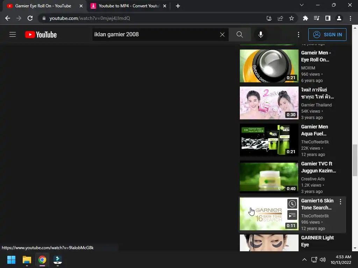Image resolution: width=358 pixels, height=268 pixels.
Task: Start voice search with the microphone
Action: 261,35
